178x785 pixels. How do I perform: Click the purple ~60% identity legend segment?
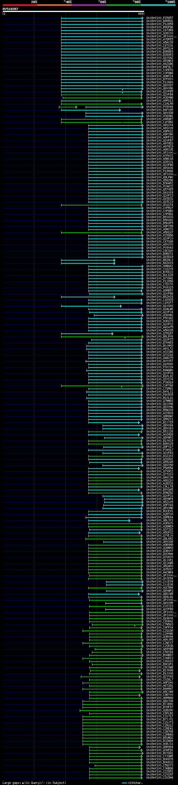point(89,5)
